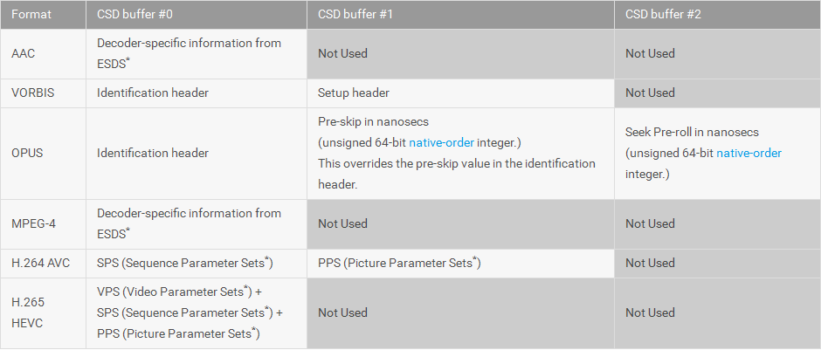This screenshot has height=350, width=821.
Task: Click the PPS (Picture Parameter Sets) cell for H.264
Action: point(399,263)
